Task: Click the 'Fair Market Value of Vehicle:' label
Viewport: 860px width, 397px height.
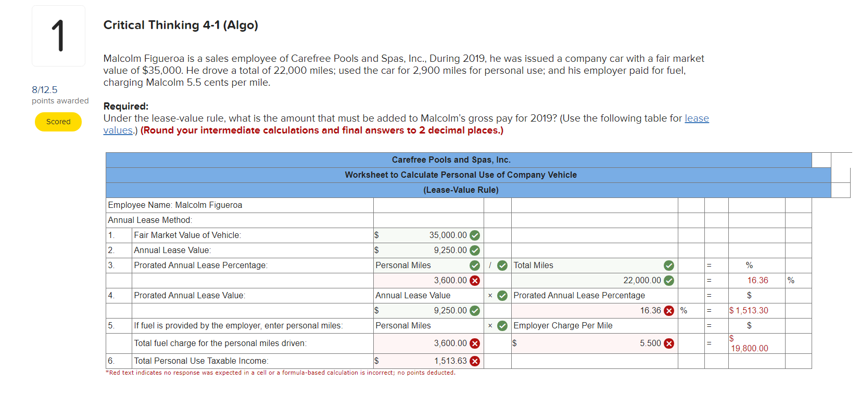Action: pyautogui.click(x=187, y=235)
